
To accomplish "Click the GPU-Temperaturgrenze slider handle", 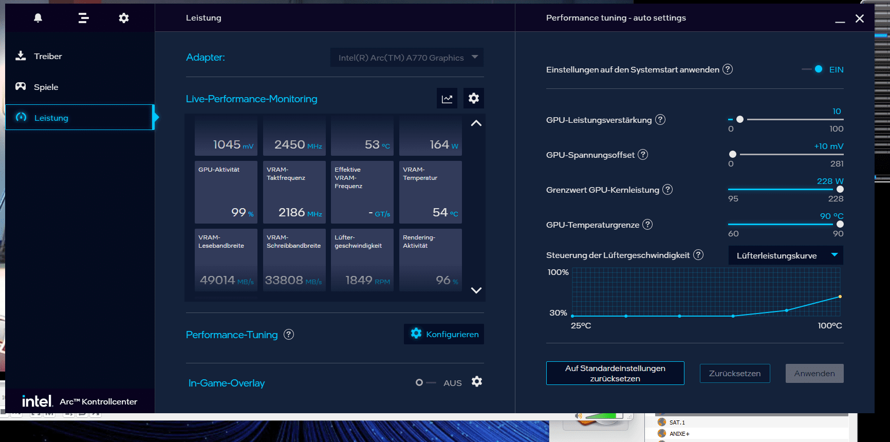I will point(840,224).
